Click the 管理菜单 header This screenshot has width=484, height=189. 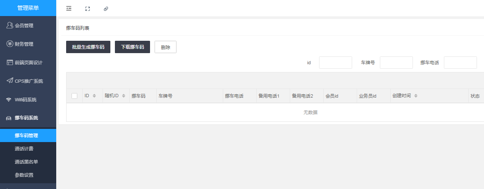tap(28, 8)
